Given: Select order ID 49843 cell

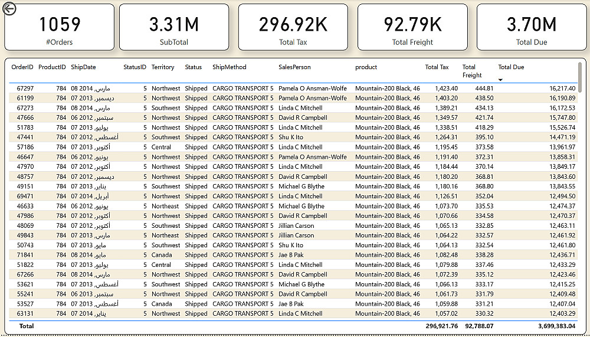Looking at the screenshot, I should 25,235.
